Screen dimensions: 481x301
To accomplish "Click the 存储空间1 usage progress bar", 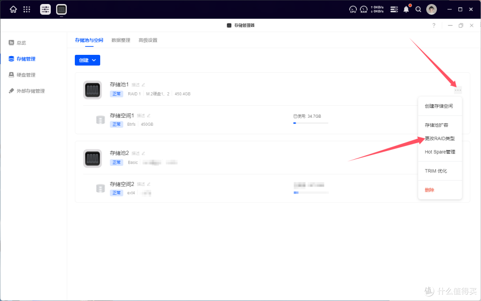I will 310,123.
